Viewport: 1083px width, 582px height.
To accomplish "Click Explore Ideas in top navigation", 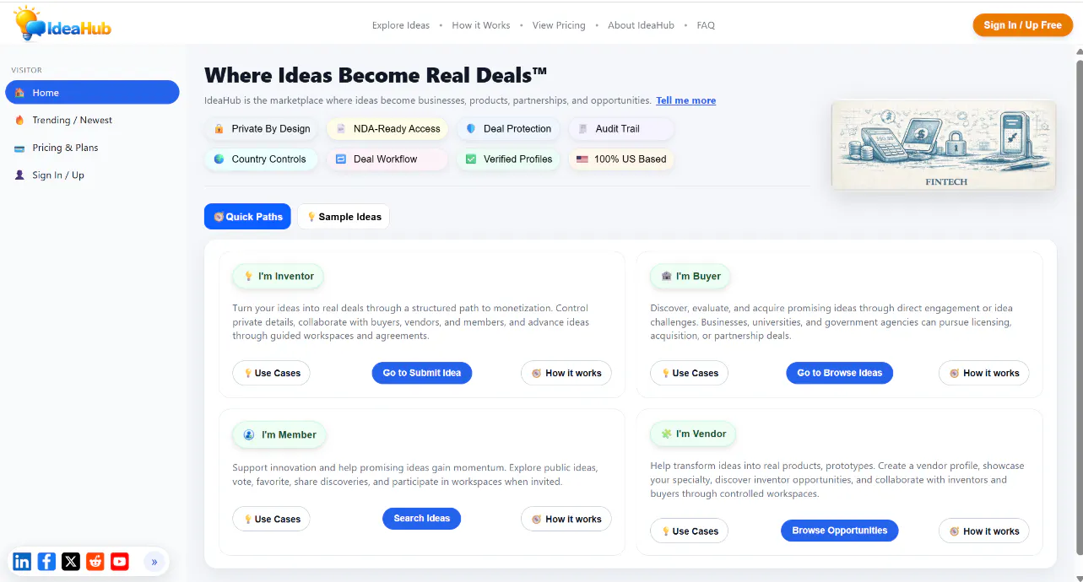I will [401, 25].
